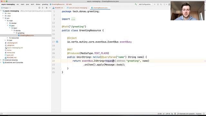Expand Scratches and Consoles node
This screenshot has height=116, width=206.
(1, 63)
